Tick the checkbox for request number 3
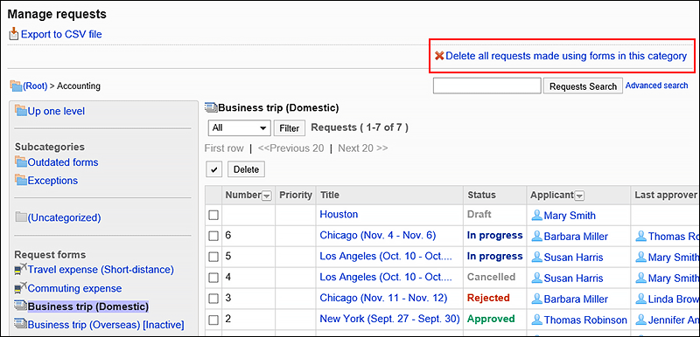Image resolution: width=700 pixels, height=337 pixels. pos(213,299)
